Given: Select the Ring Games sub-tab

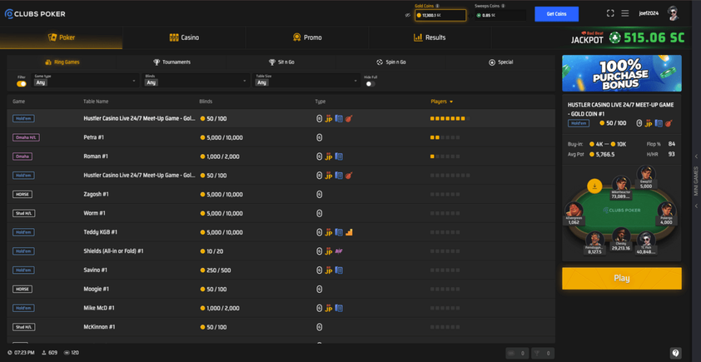Looking at the screenshot, I should 62,62.
